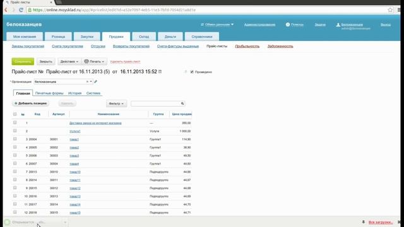The width and height of the screenshot is (404, 227).
Task: Click the browser forward arrow
Action: [13, 10]
